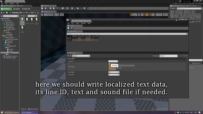Open the Cinematics toolbar button

[x=67, y=9]
